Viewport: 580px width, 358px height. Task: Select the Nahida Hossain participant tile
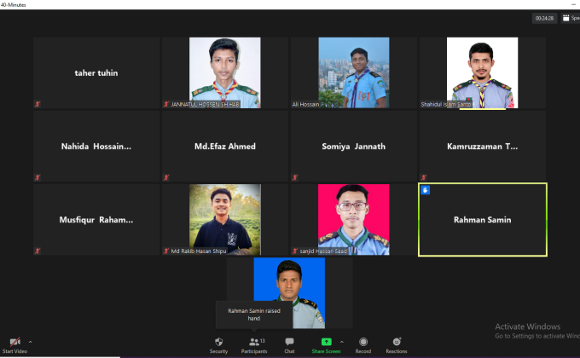96,146
